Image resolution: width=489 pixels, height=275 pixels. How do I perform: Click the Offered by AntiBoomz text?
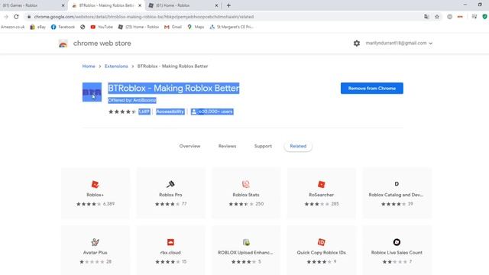click(x=132, y=100)
